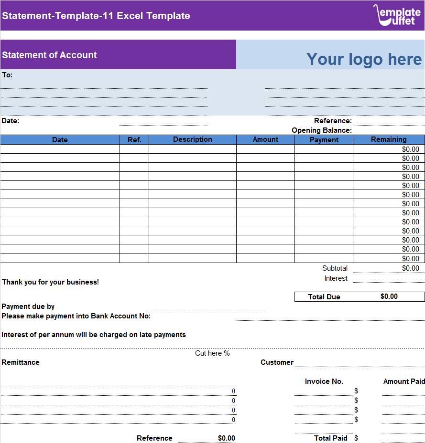425x443 pixels.
Task: Select the Remaining column header
Action: (x=388, y=139)
